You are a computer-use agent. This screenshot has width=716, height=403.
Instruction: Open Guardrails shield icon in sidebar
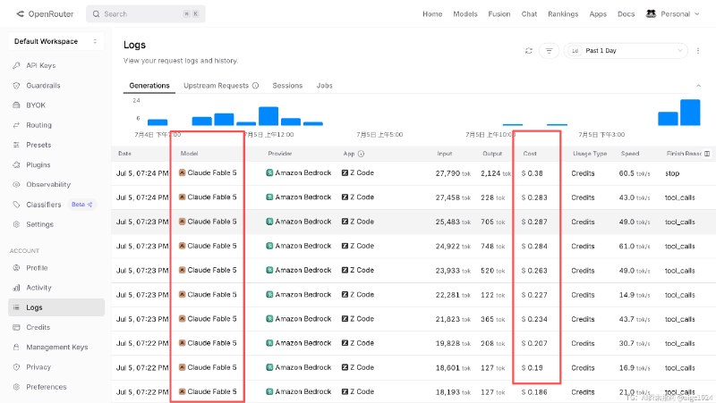[x=16, y=85]
